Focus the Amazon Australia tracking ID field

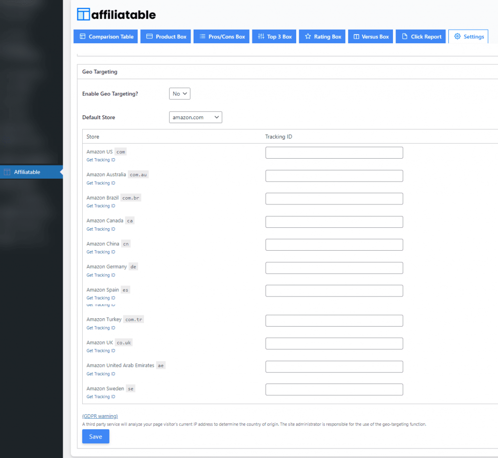(334, 176)
